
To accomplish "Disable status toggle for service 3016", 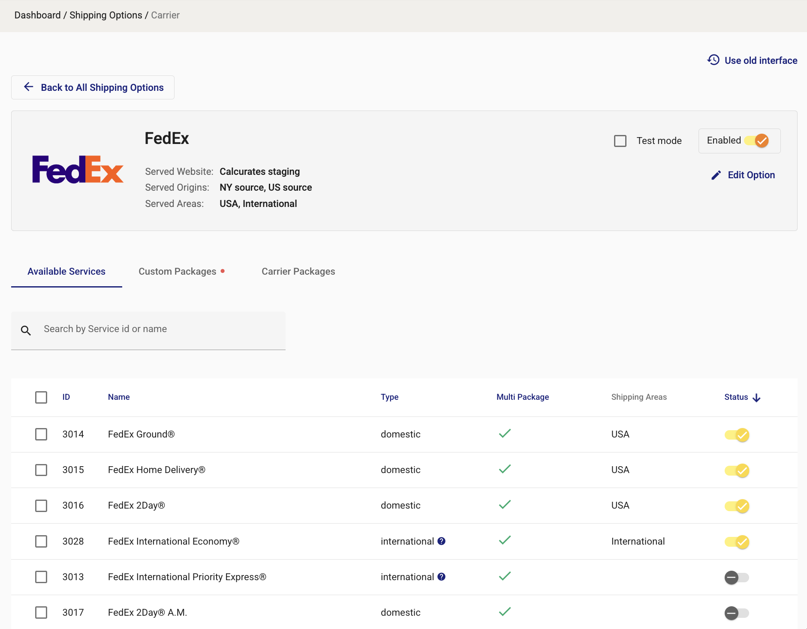I will coord(737,506).
